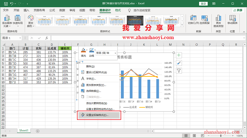Open the chart element selector dropdown
247x138 pixels.
(x=115, y=53)
